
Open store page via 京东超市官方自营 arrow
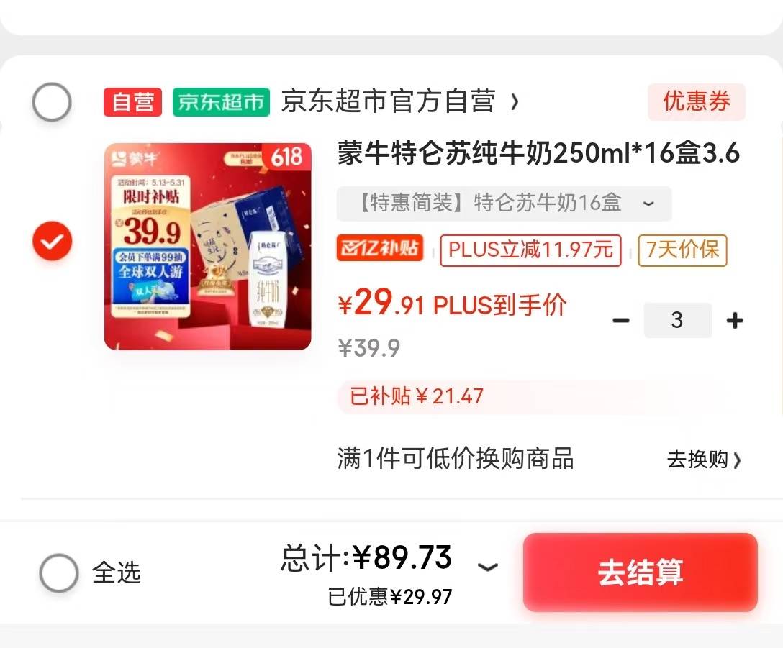pos(515,102)
